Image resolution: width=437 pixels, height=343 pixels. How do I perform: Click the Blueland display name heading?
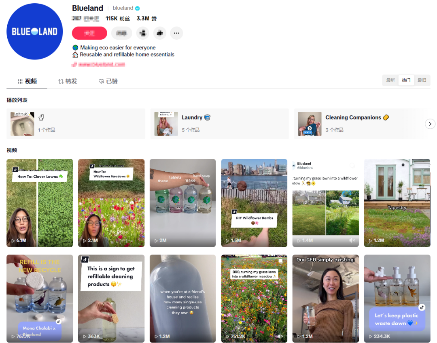87,8
